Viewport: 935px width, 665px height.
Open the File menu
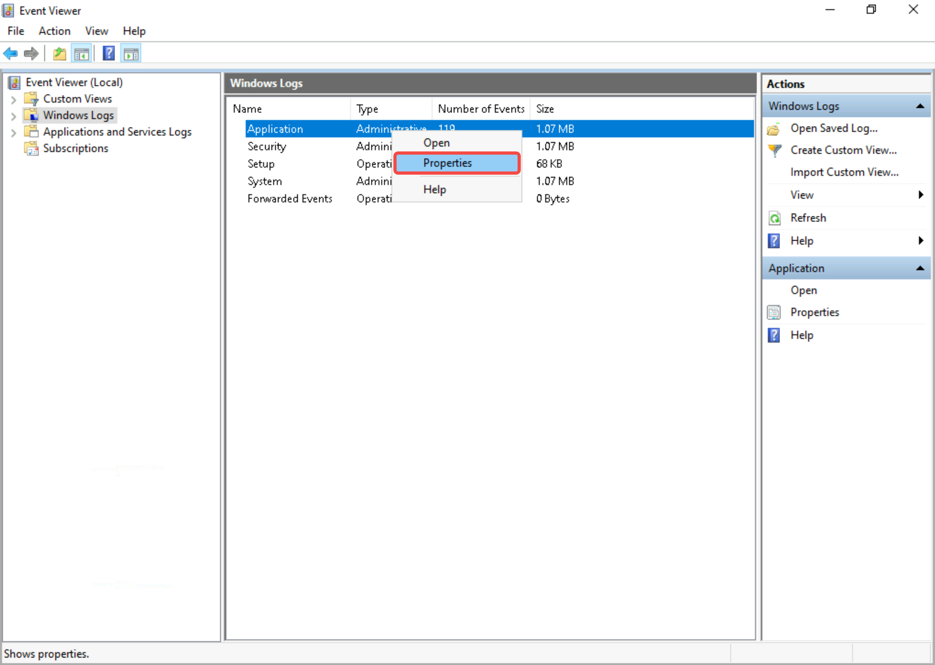(x=16, y=31)
